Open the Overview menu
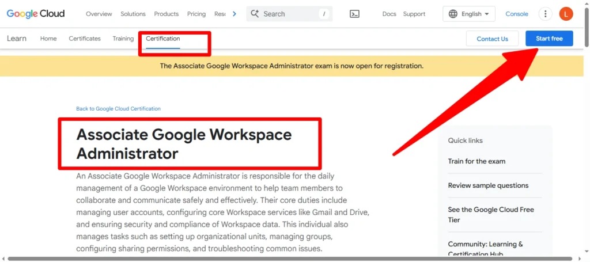 tap(99, 14)
